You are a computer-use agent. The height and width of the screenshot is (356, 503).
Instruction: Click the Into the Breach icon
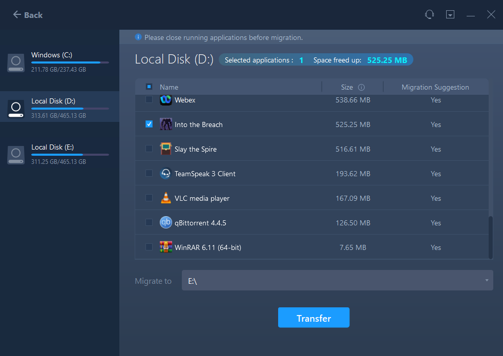166,124
